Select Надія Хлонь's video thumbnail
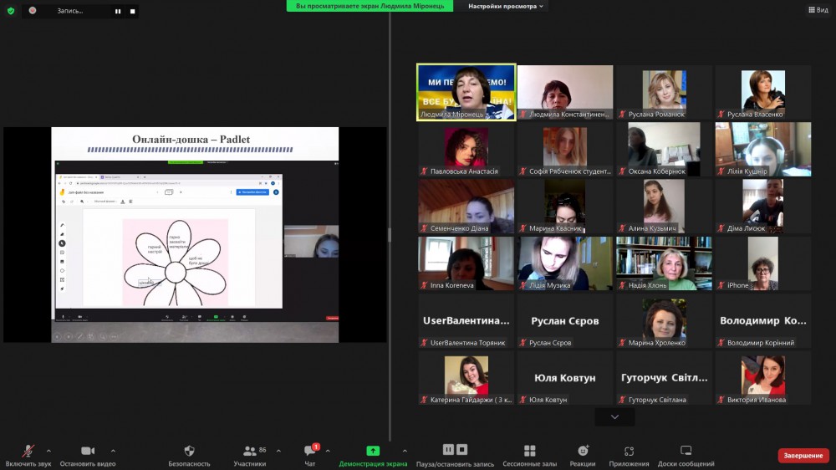The width and height of the screenshot is (836, 470). 664,263
